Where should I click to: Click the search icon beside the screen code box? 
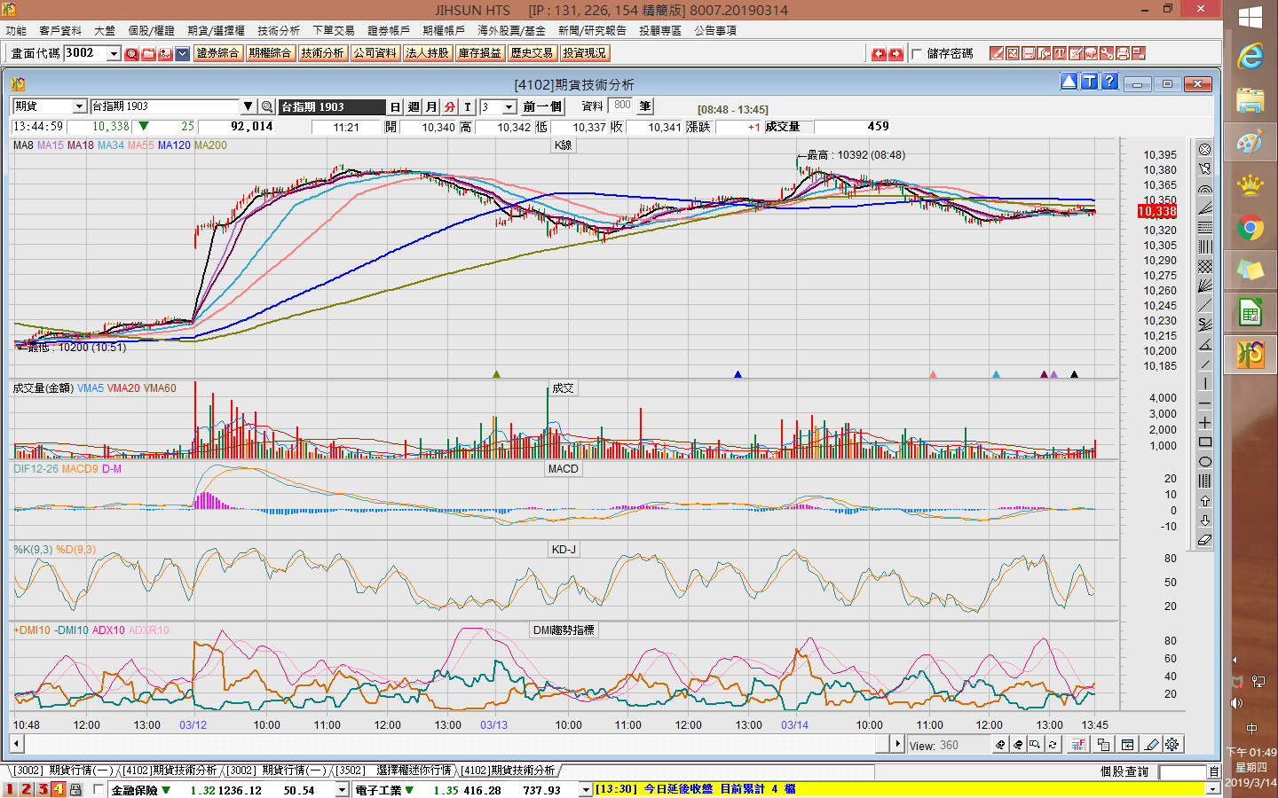point(131,53)
